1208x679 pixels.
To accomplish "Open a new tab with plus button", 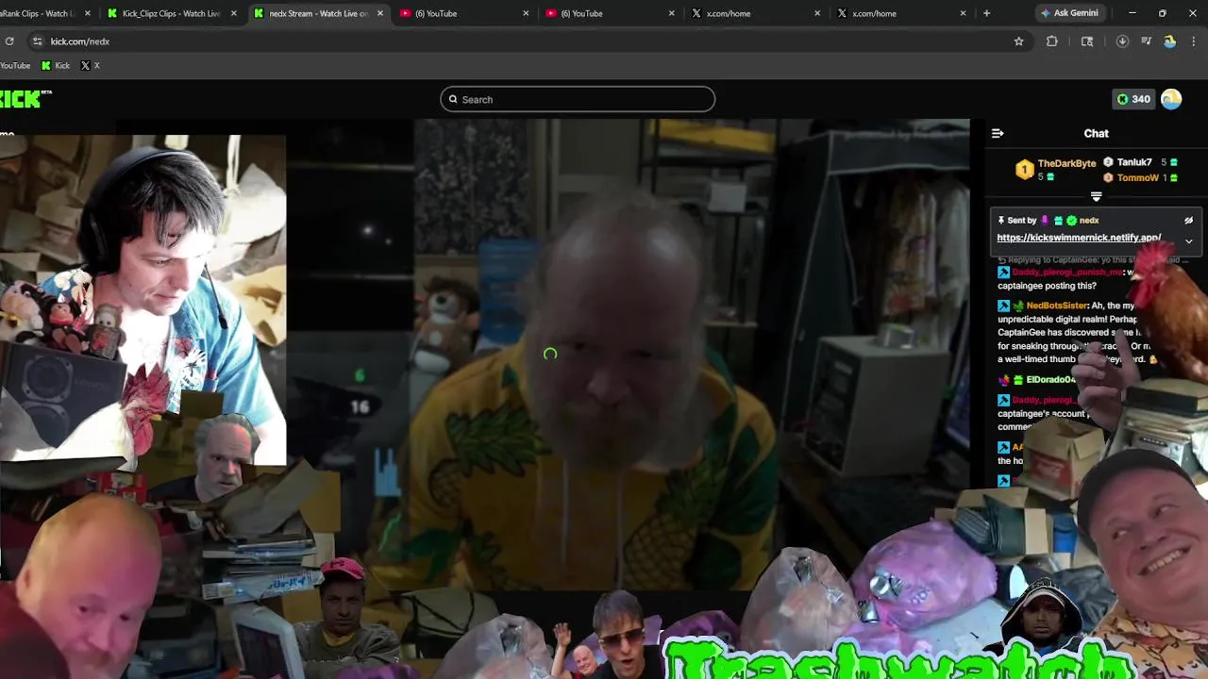I will point(986,13).
